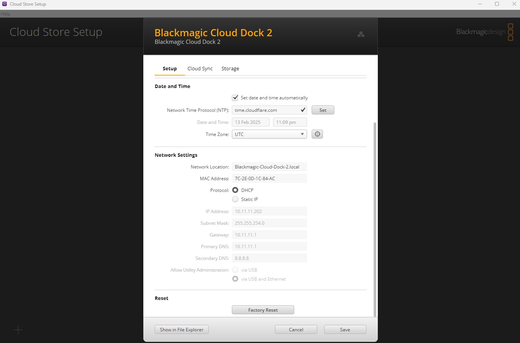Click the network device icon in dock header
520x343 pixels.
click(361, 34)
